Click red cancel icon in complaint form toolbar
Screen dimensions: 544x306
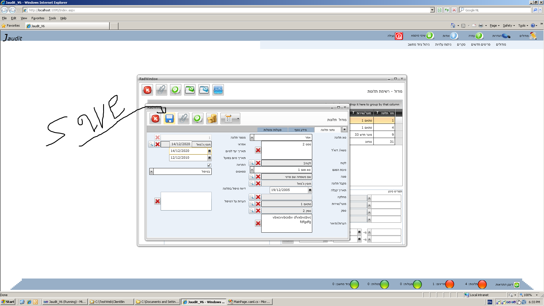tap(155, 118)
